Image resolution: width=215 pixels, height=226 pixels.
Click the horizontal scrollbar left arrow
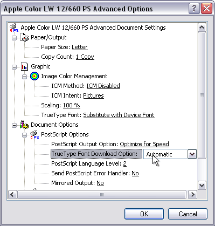(x=12, y=195)
